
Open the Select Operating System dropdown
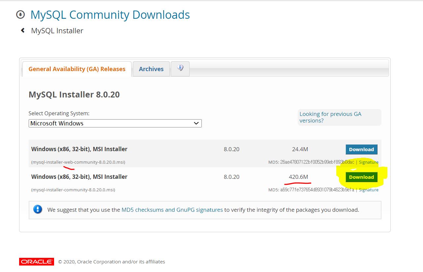point(115,123)
